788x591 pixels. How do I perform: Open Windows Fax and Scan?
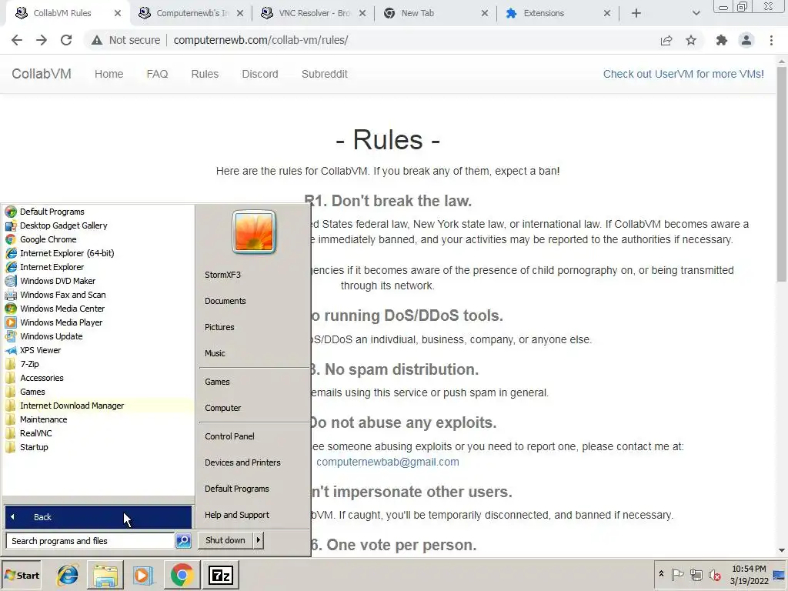(x=98, y=295)
